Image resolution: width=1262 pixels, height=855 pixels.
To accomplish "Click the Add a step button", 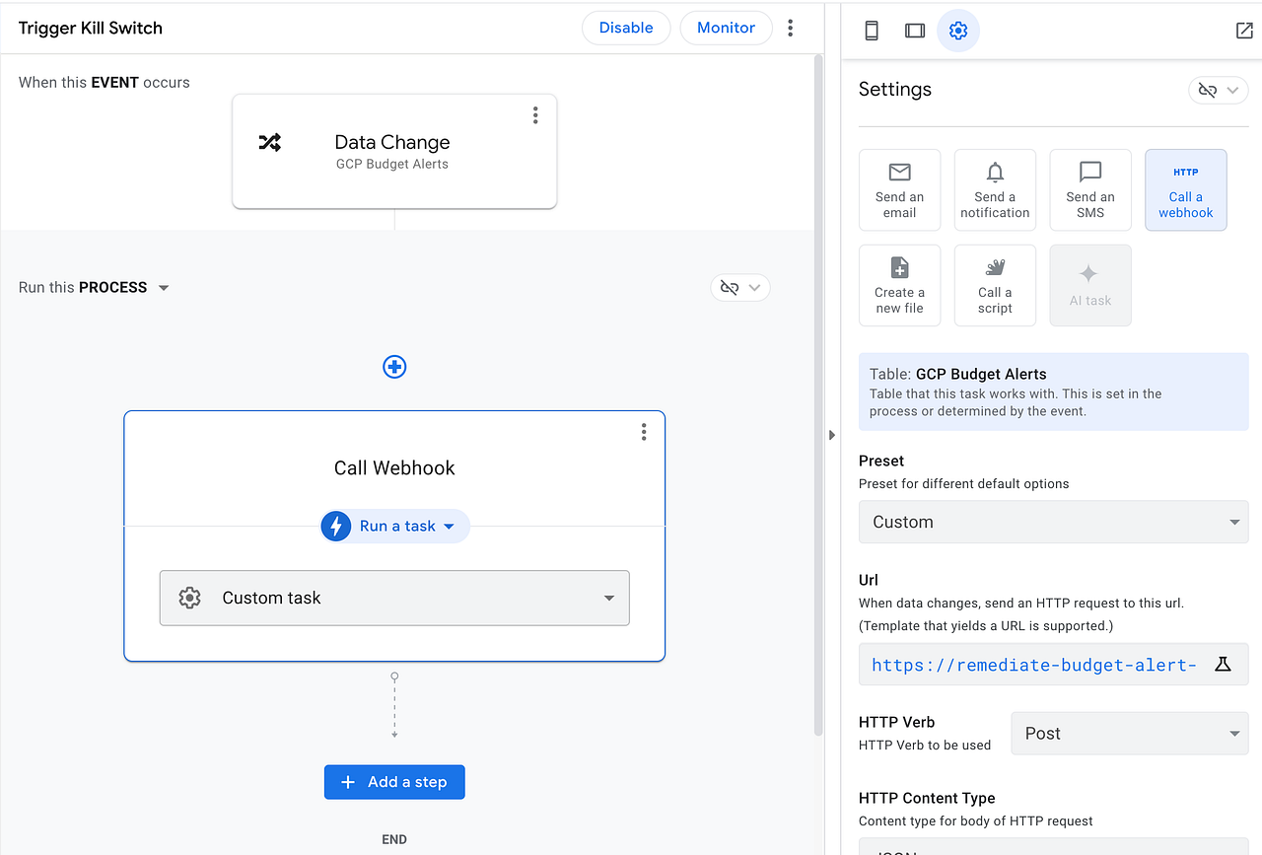I will (x=394, y=782).
